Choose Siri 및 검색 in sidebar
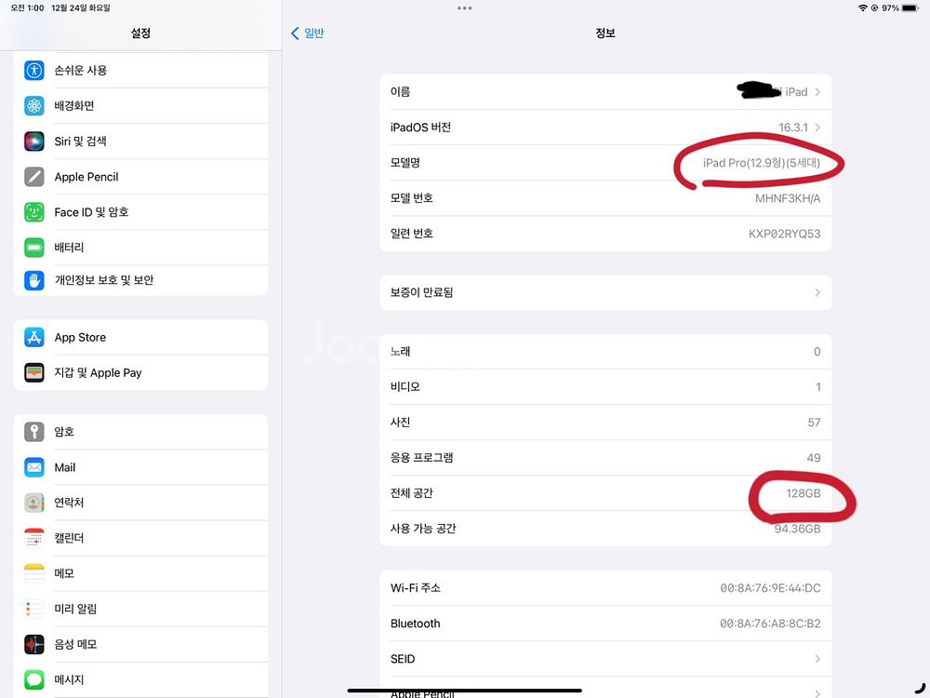Image resolution: width=930 pixels, height=698 pixels. (140, 141)
